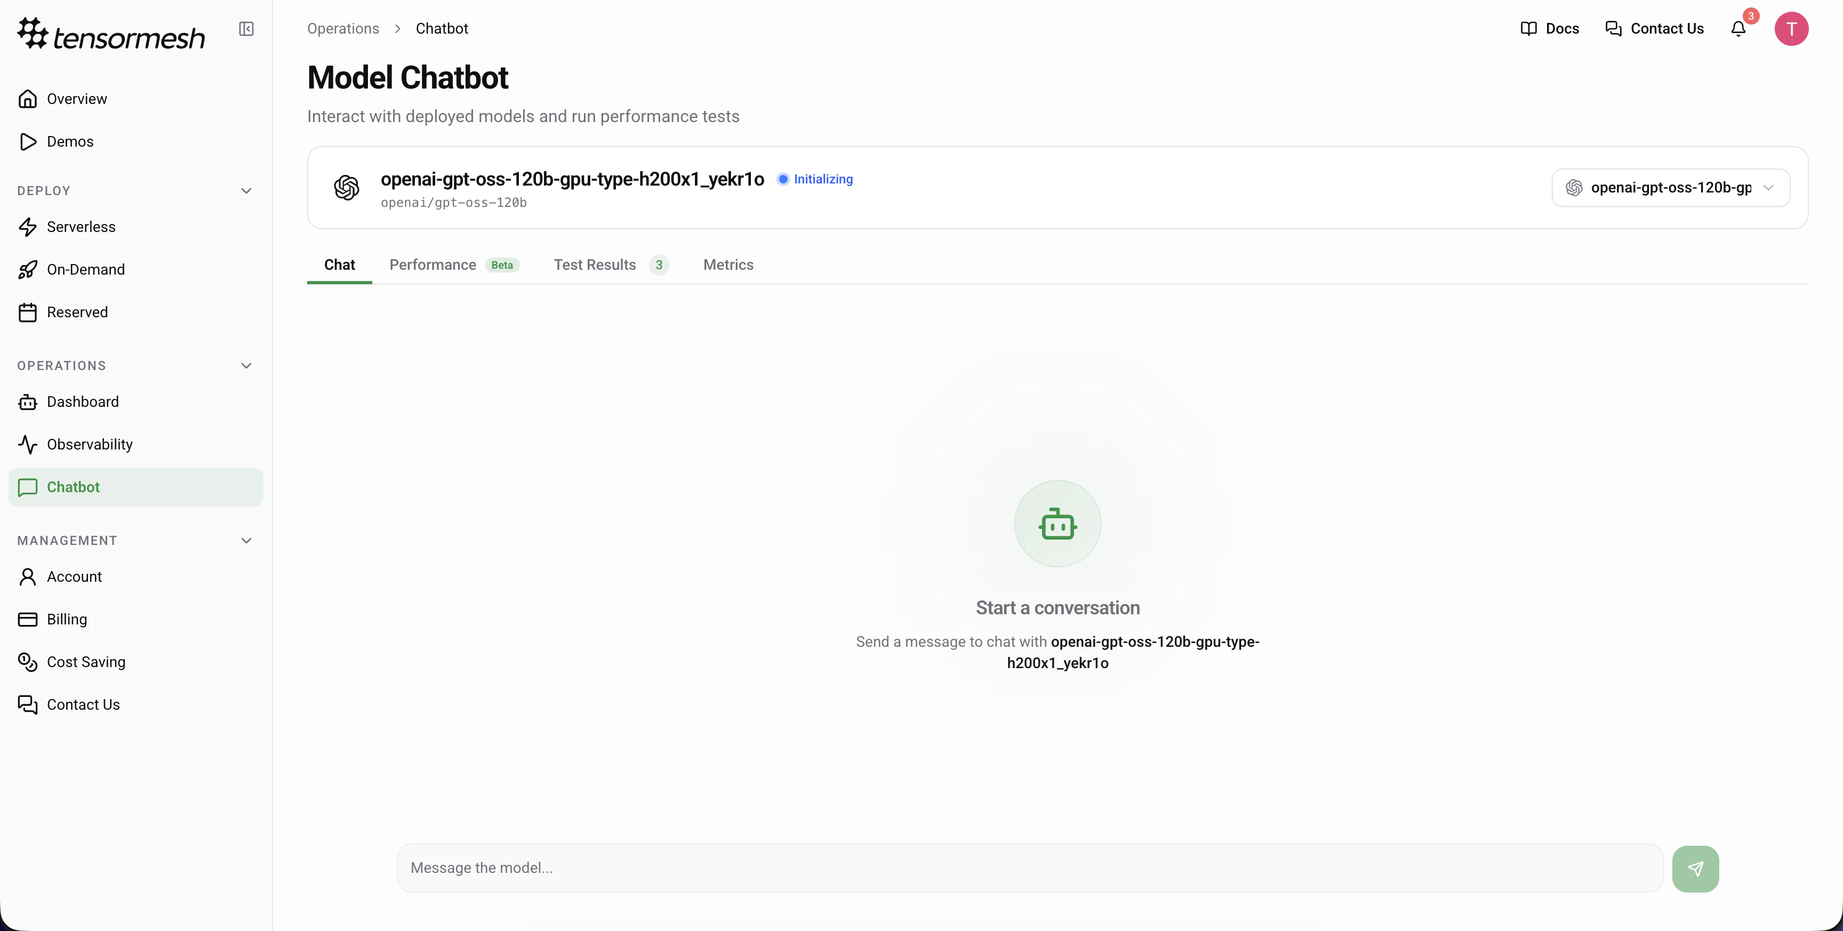
Task: Click the robot icon in empty chat
Action: [1057, 524]
